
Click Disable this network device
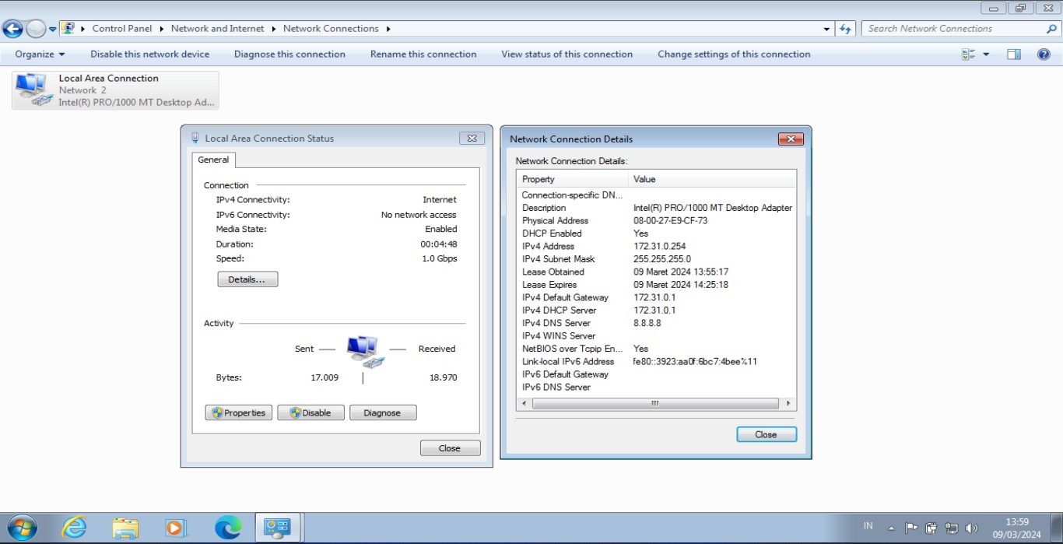pyautogui.click(x=149, y=54)
